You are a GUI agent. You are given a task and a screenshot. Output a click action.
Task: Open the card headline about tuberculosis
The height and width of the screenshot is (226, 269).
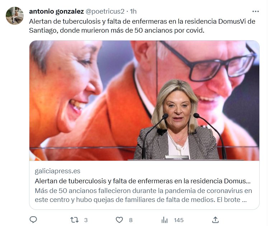pyautogui.click(x=142, y=181)
